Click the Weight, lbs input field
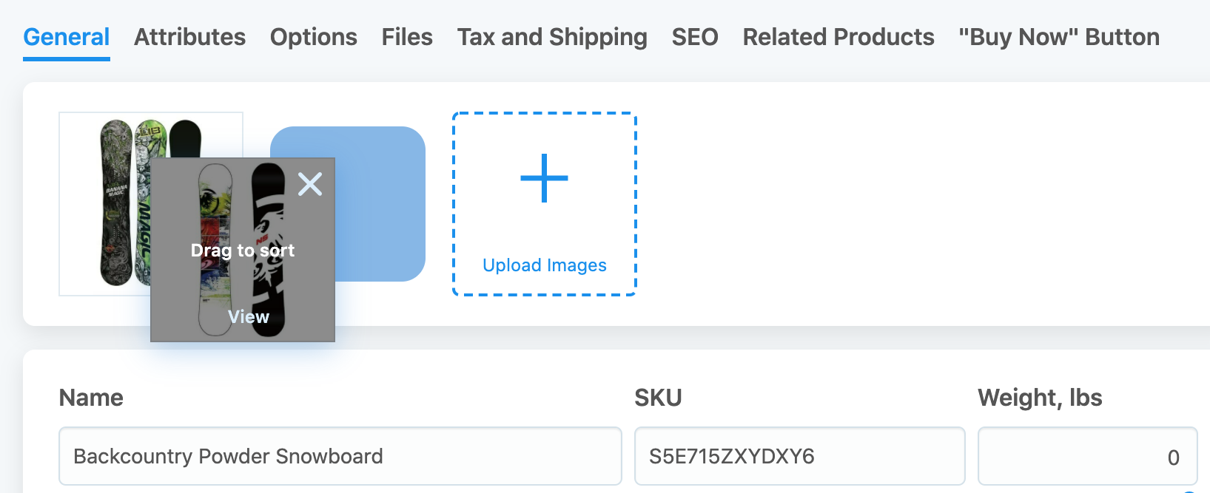The width and height of the screenshot is (1210, 493). 1087,456
